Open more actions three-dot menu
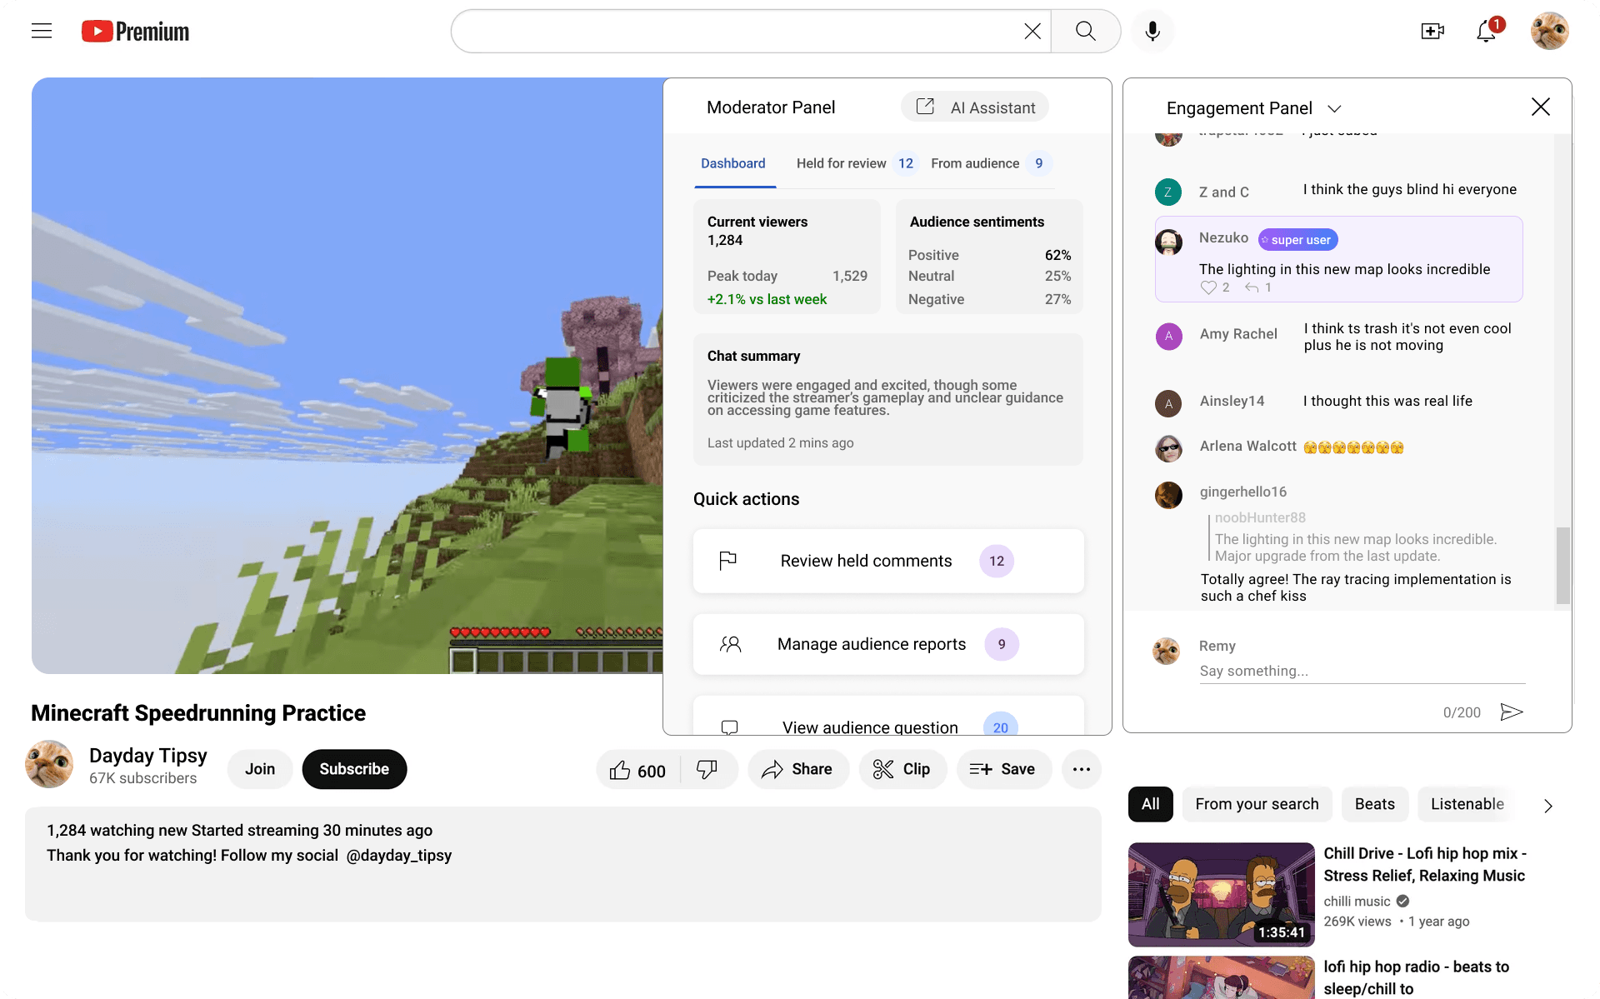This screenshot has height=999, width=1600. 1082,769
